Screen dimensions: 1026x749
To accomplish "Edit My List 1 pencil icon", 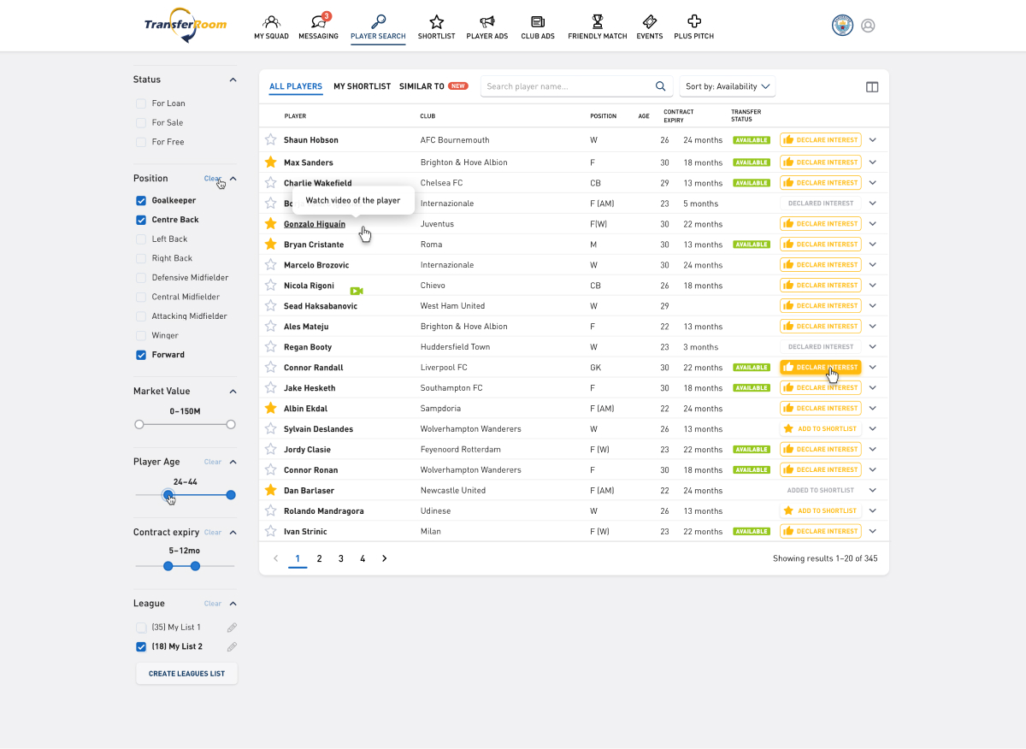I will (x=232, y=628).
